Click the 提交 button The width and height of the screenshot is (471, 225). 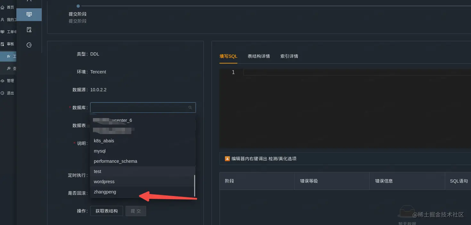(136, 211)
